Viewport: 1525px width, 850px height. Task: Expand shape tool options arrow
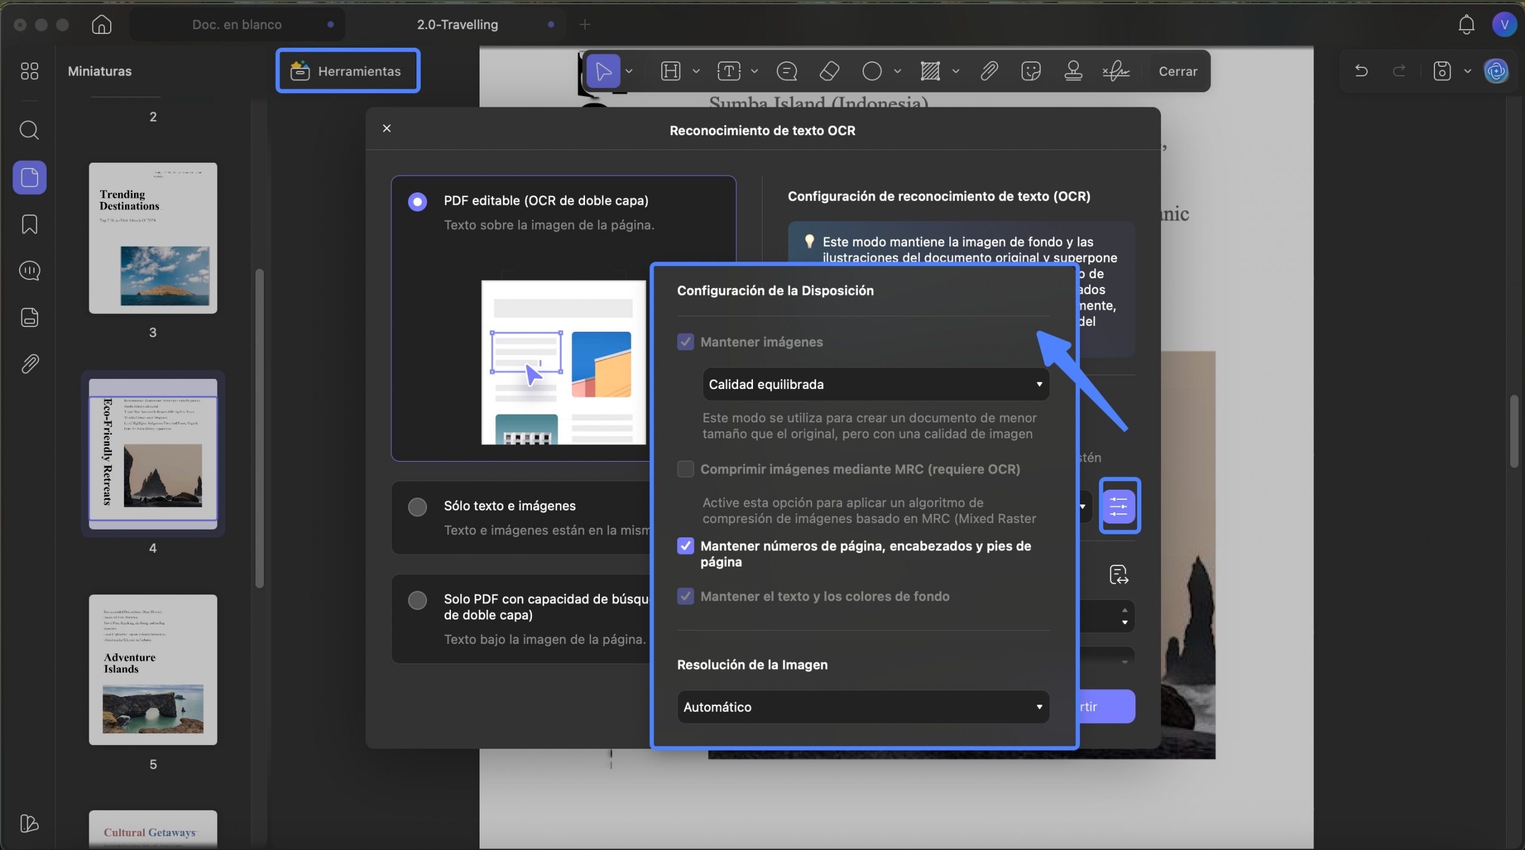pyautogui.click(x=897, y=71)
